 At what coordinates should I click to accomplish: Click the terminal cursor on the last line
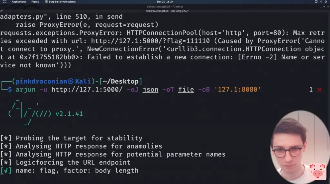click(2, 179)
